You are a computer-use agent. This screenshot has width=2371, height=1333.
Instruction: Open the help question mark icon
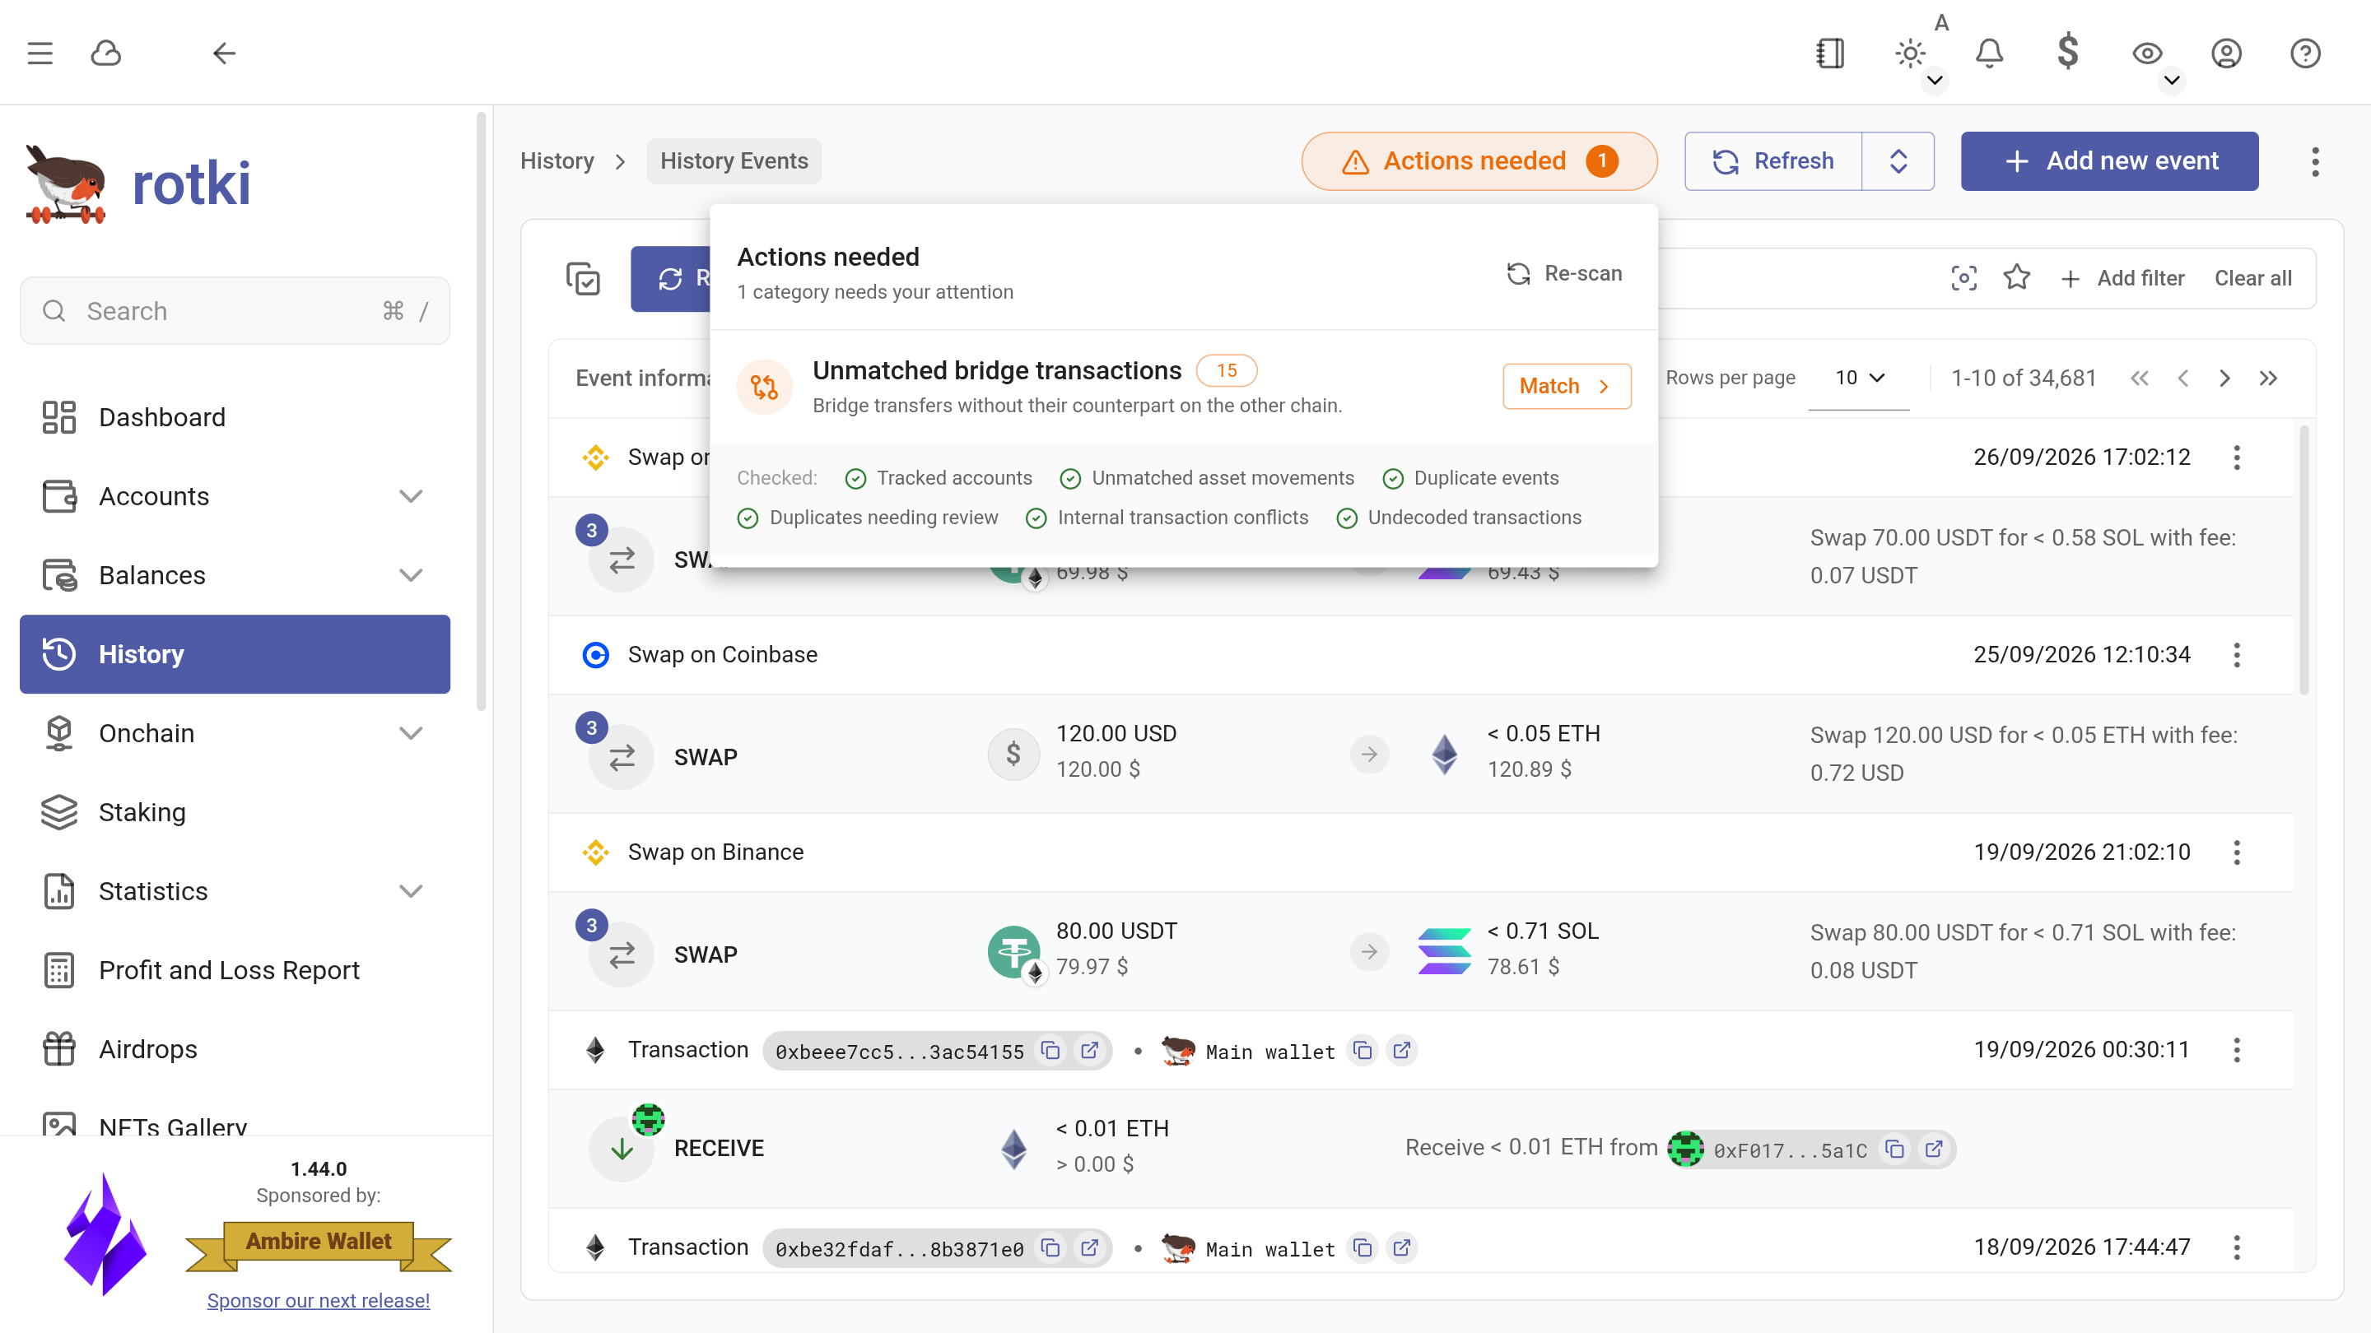2305,53
